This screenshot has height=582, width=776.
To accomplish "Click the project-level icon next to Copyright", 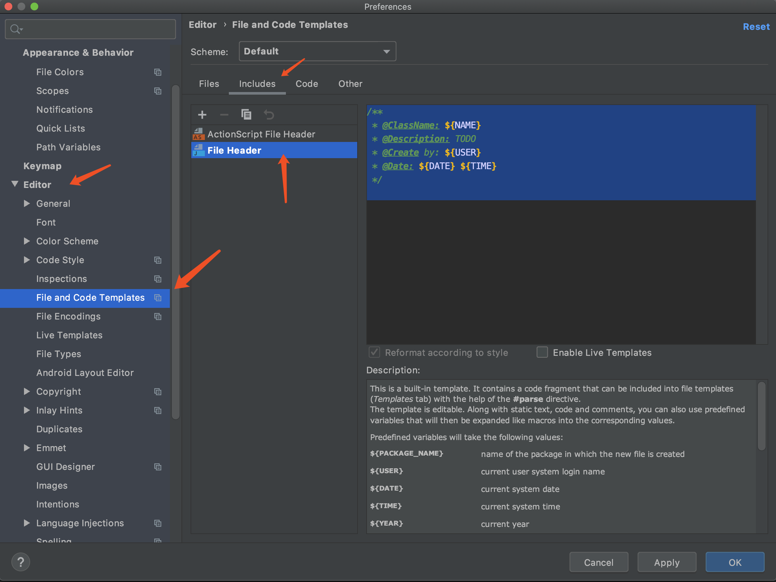I will (x=158, y=391).
